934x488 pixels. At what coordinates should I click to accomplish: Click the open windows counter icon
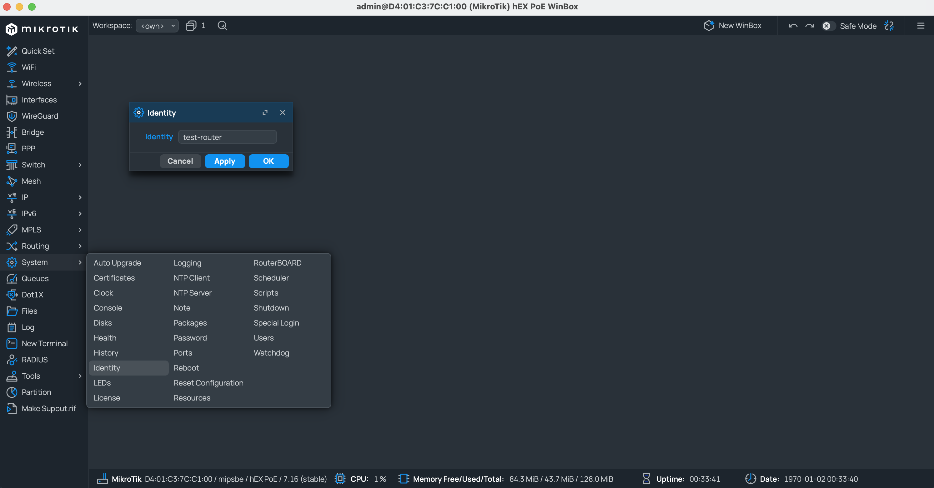pos(191,26)
